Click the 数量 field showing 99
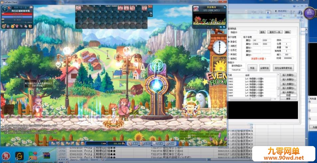This screenshot has height=163, width=317. pyautogui.click(x=287, y=47)
